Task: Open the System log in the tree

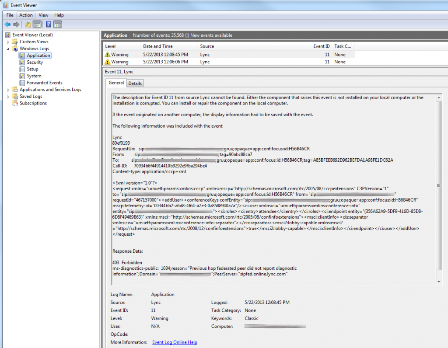Action: (34, 76)
